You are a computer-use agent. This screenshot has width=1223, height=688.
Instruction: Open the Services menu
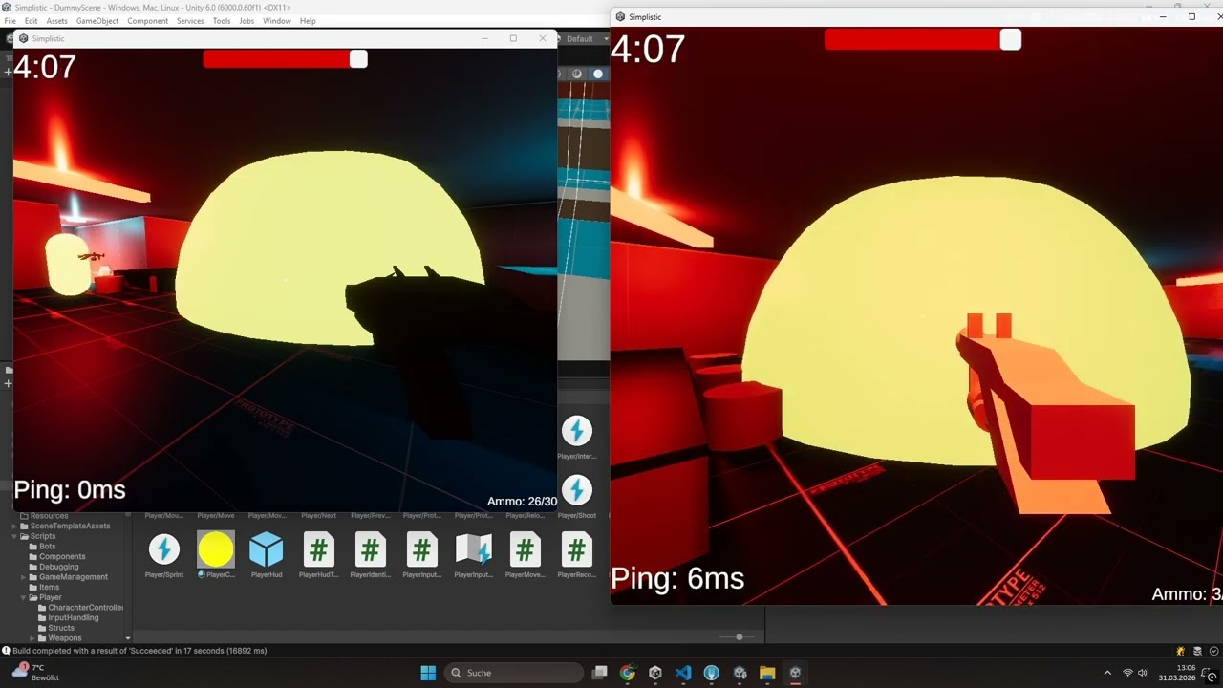click(x=190, y=21)
